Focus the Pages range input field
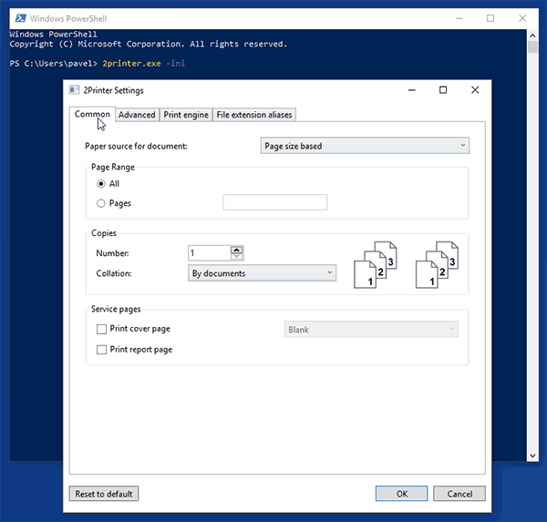This screenshot has width=547, height=522. coord(275,202)
